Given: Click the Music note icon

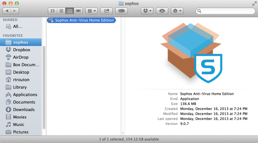Looking at the screenshot, I should point(8,125).
